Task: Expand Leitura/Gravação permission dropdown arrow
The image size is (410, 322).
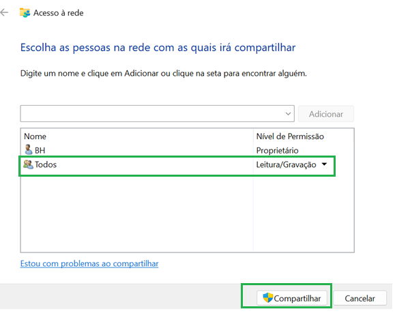Action: (x=324, y=164)
